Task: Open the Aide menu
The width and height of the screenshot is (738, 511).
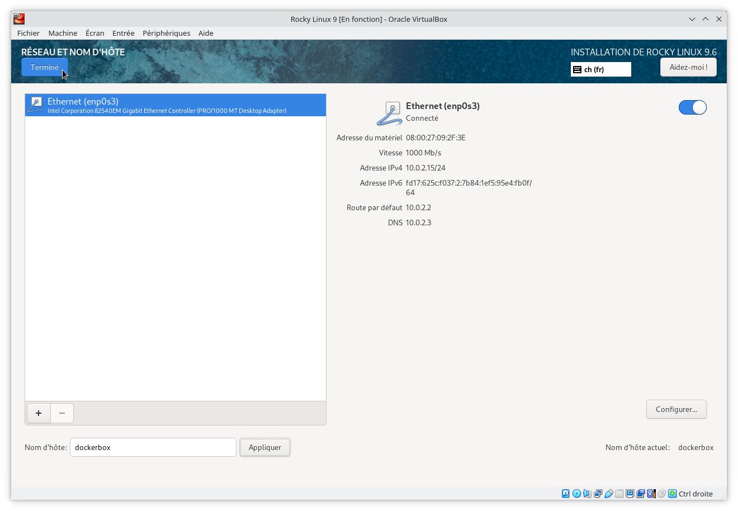Action: 206,33
